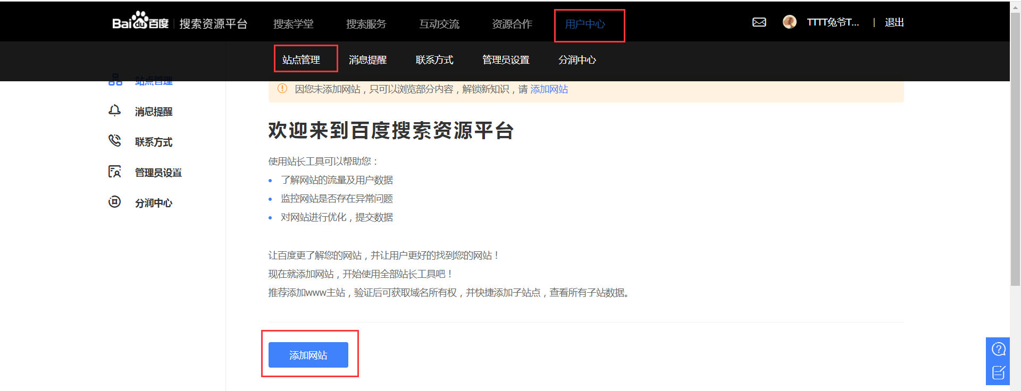The image size is (1021, 391).
Task: Go to 分润中心 in the submenu bar
Action: [577, 59]
